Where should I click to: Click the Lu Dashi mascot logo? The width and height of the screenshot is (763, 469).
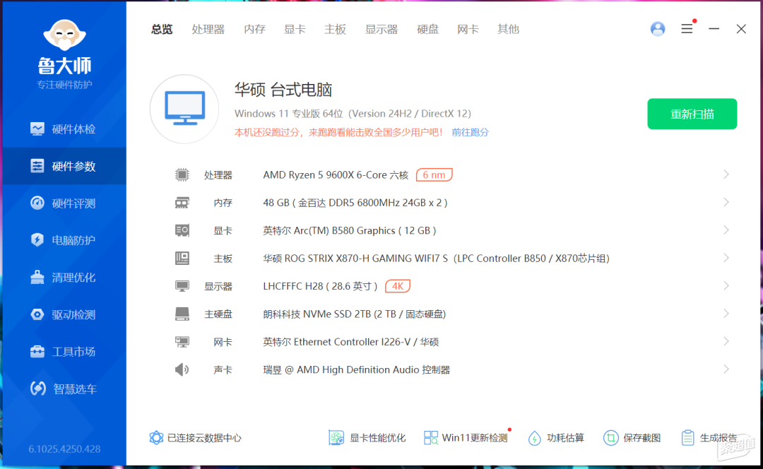point(64,35)
